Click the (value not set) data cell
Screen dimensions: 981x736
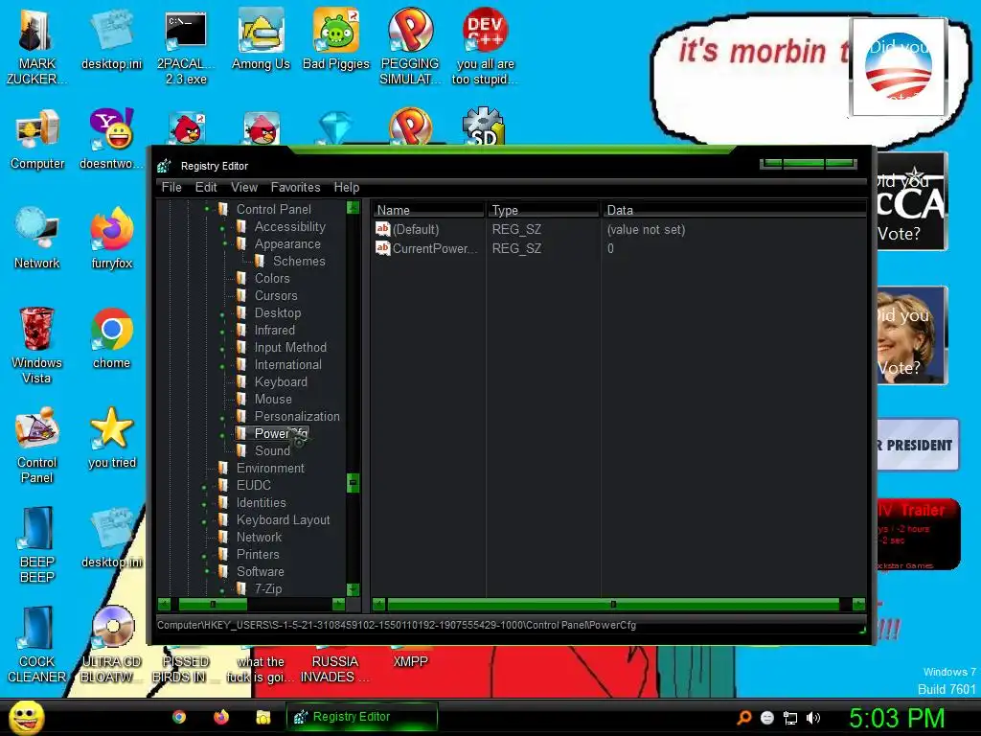click(x=646, y=230)
